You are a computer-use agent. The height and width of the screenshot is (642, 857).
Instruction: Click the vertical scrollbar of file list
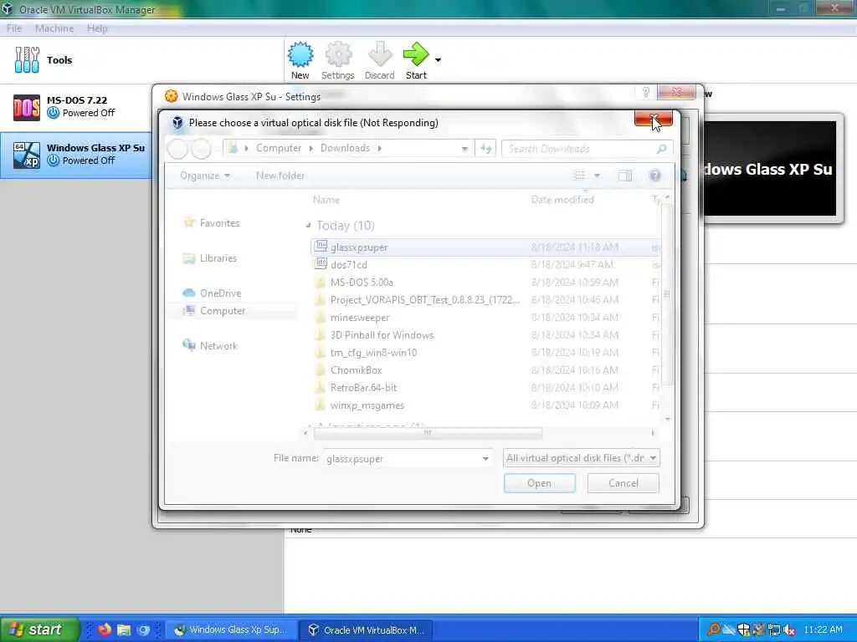667,293
